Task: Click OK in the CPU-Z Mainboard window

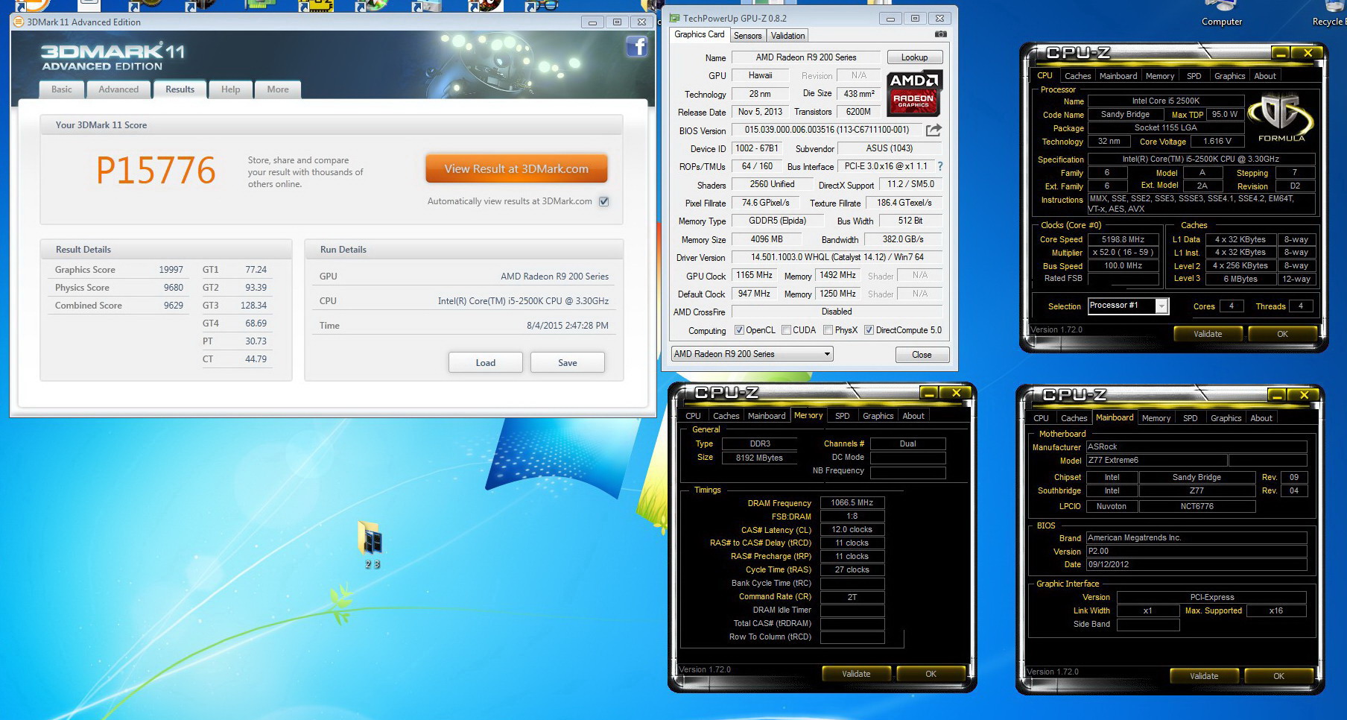Action: (1278, 676)
